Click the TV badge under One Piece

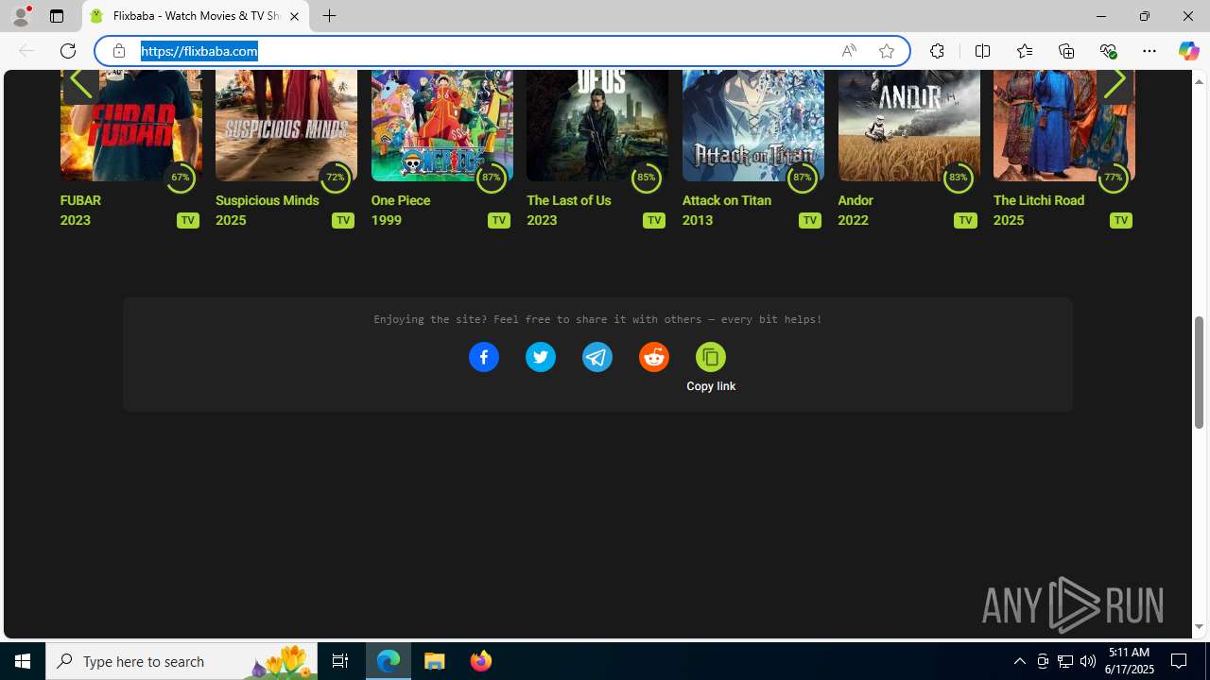[498, 220]
